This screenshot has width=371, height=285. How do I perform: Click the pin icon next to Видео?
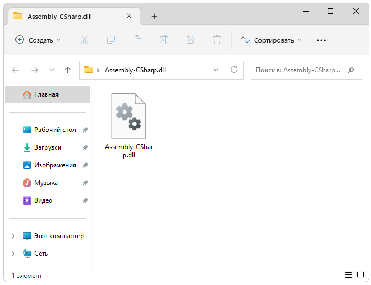click(85, 200)
